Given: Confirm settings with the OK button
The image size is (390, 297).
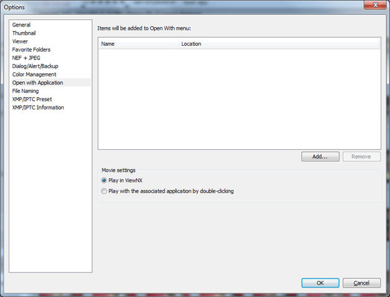Looking at the screenshot, I should coord(320,283).
